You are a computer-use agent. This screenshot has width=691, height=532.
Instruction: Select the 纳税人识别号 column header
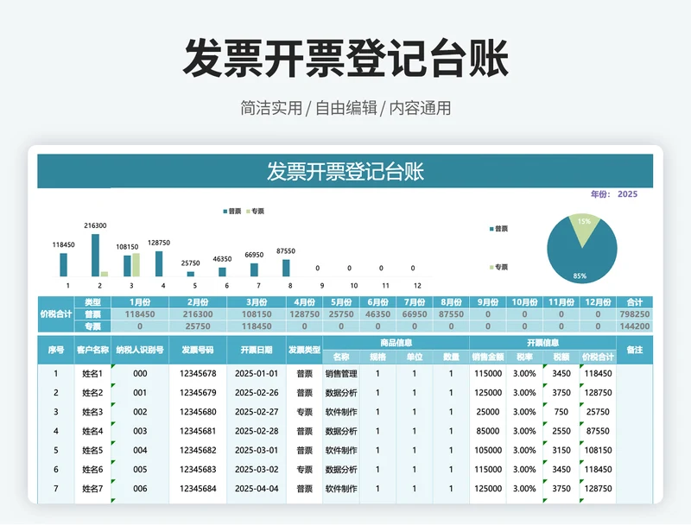(x=140, y=350)
